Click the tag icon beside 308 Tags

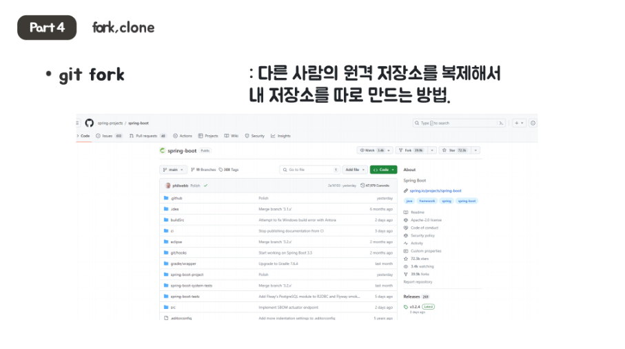(221, 170)
